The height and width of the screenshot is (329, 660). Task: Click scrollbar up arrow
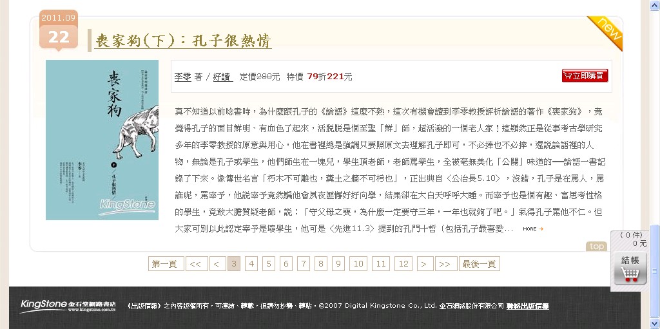coord(655,4)
